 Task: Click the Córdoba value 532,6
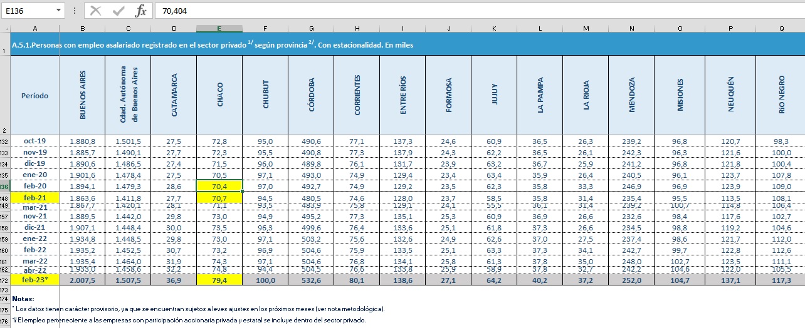[311, 280]
